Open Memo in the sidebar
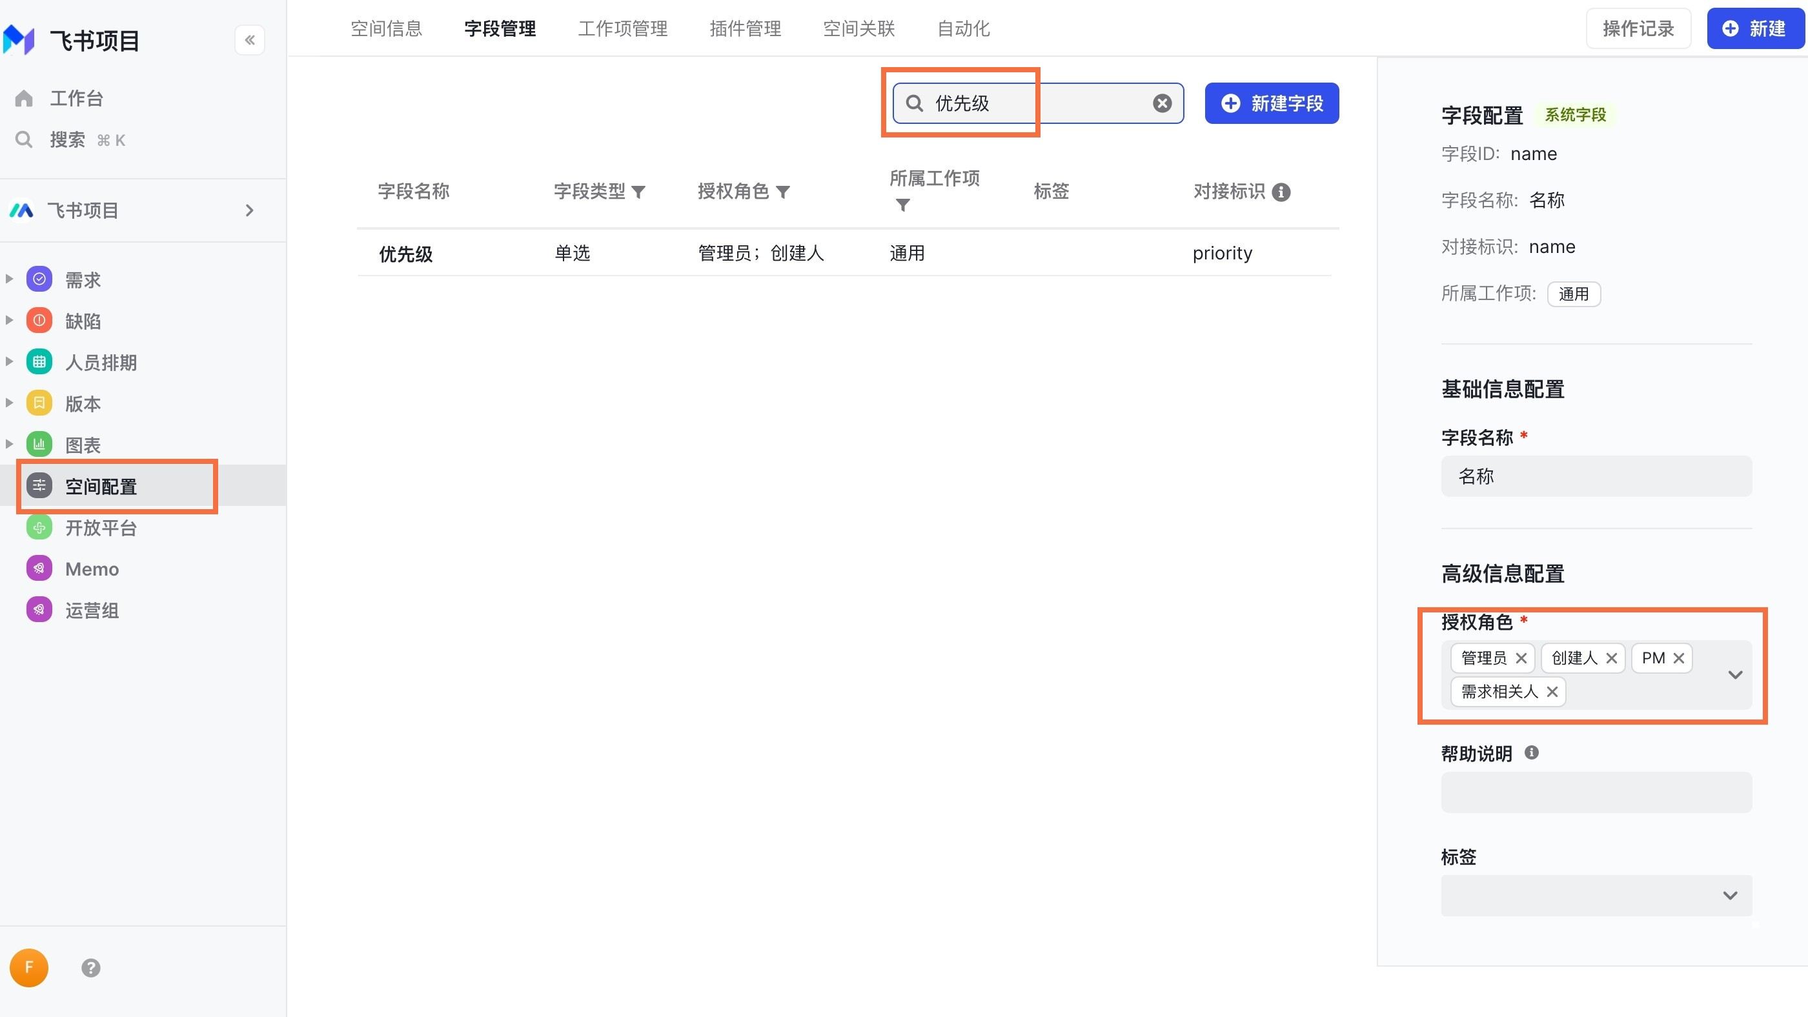The width and height of the screenshot is (1808, 1017). click(x=92, y=569)
